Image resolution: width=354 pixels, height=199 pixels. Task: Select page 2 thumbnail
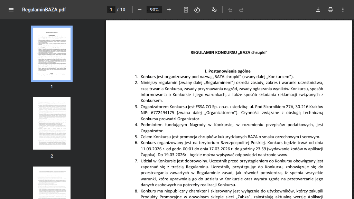click(52, 123)
